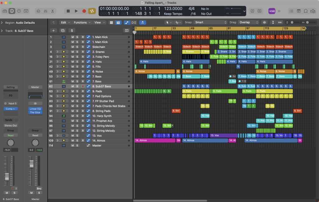This screenshot has width=319, height=202.
Task: Open the List Editors icon
Action: [x=292, y=11]
